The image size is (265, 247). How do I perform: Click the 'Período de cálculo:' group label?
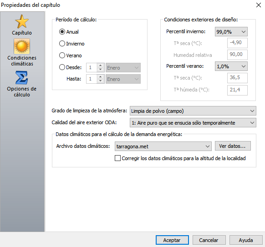click(x=76, y=20)
